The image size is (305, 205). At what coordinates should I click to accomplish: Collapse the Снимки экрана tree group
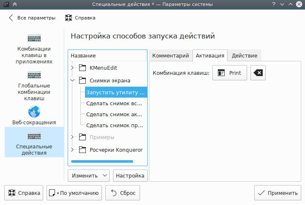point(73,80)
